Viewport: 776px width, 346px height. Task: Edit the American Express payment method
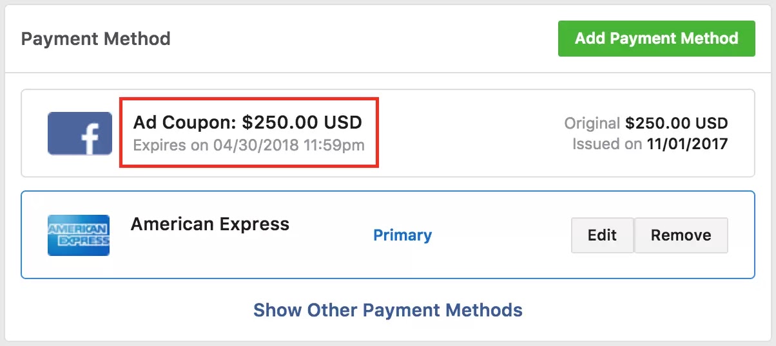(x=602, y=235)
